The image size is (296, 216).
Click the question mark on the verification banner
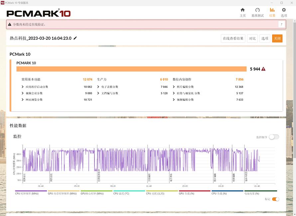tap(281, 24)
